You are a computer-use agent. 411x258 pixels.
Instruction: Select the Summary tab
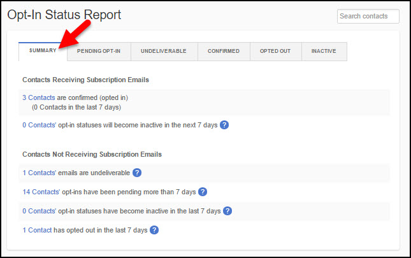click(43, 51)
